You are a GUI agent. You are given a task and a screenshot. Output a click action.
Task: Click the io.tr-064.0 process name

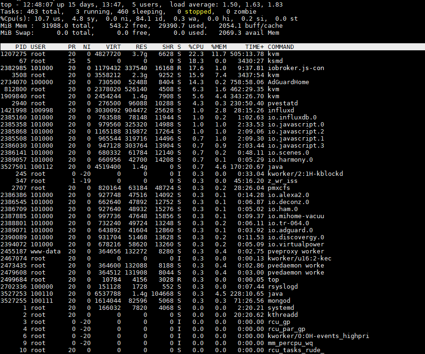click(x=289, y=223)
